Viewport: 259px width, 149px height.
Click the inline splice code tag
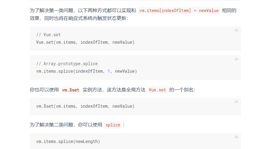(113, 125)
